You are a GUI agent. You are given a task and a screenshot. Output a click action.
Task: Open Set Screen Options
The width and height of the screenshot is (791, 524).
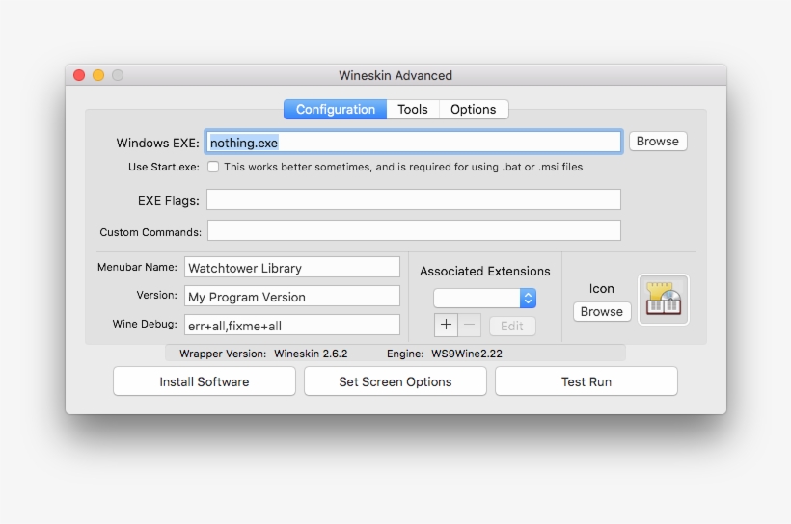395,381
